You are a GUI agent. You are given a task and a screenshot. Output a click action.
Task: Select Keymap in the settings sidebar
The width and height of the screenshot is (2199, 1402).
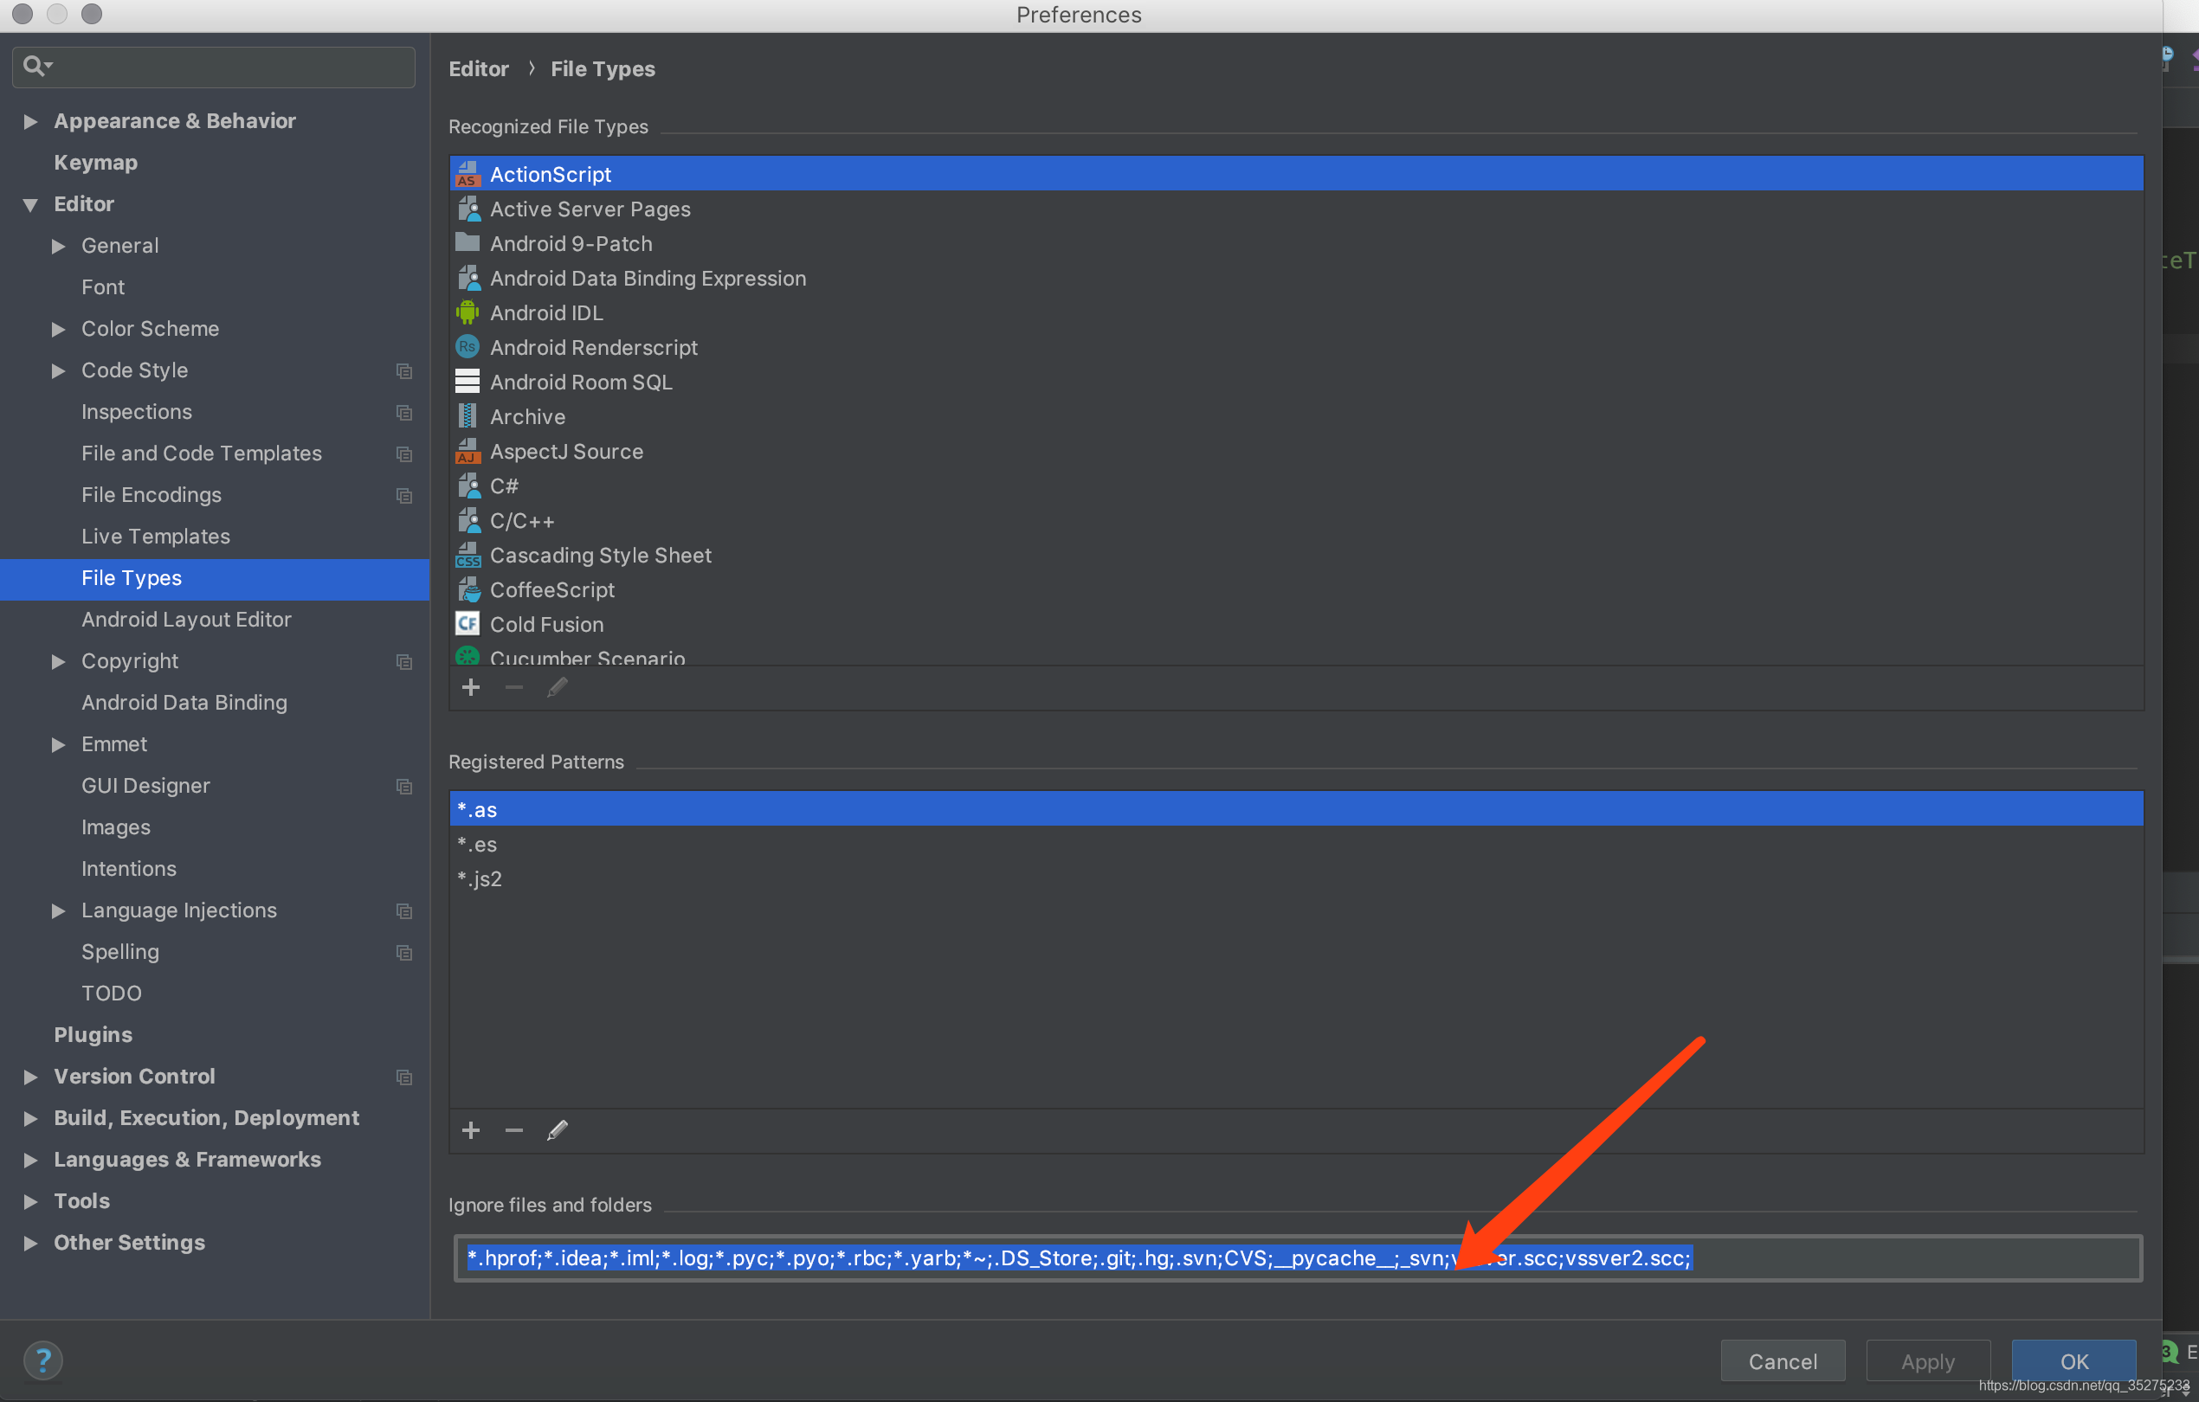pyautogui.click(x=96, y=163)
